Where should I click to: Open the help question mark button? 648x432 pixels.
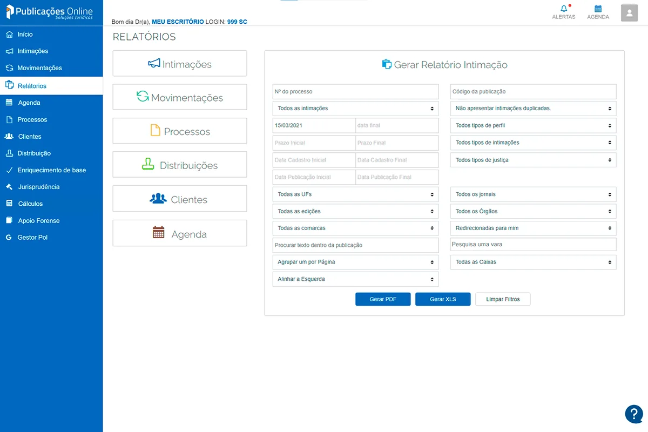point(633,414)
